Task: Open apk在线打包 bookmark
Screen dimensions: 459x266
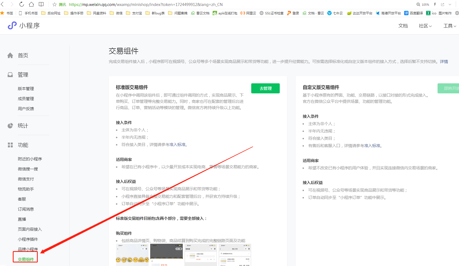Action: tap(225, 13)
